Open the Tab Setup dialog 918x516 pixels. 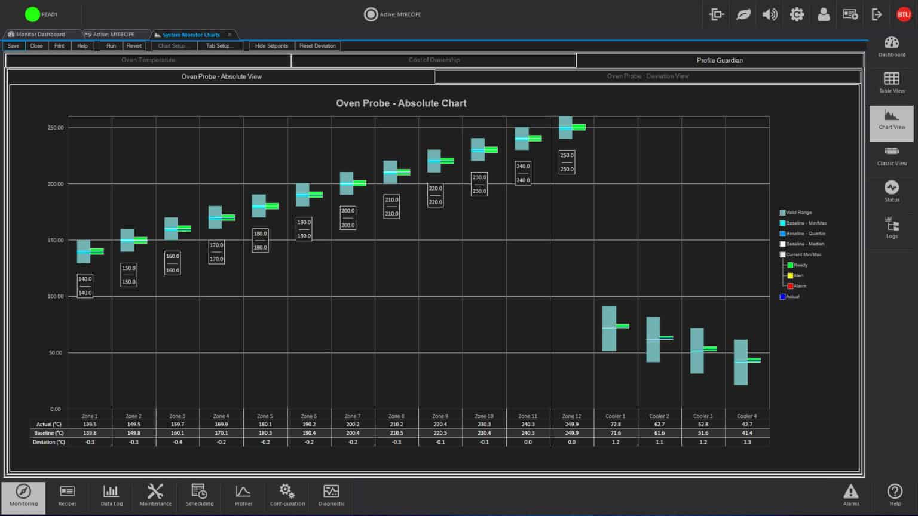point(219,46)
